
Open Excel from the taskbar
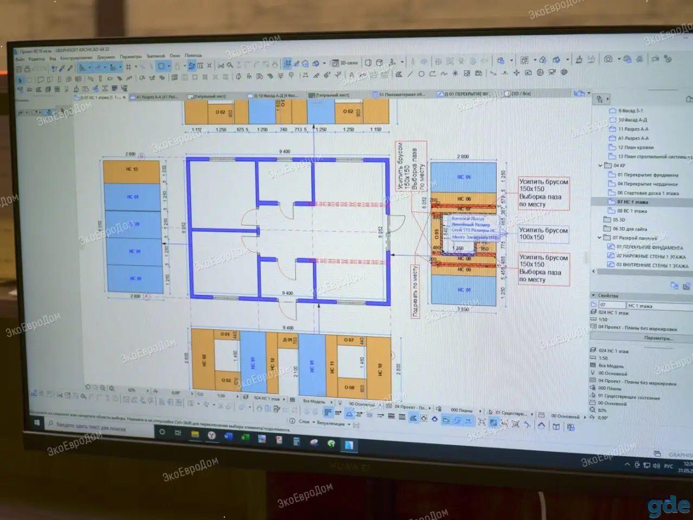pyautogui.click(x=245, y=438)
